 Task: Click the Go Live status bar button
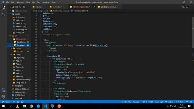(169, 102)
